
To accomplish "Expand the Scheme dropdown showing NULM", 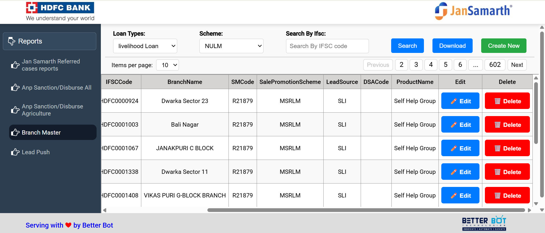I will pyautogui.click(x=231, y=46).
